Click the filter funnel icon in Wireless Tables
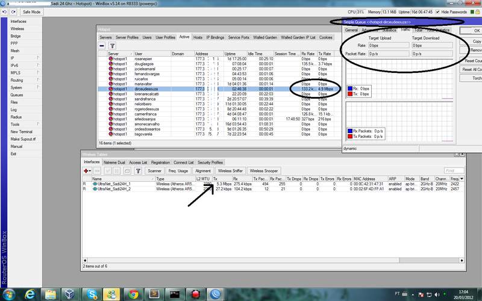Image resolution: width=482 pixels, height=301 pixels. click(138, 171)
